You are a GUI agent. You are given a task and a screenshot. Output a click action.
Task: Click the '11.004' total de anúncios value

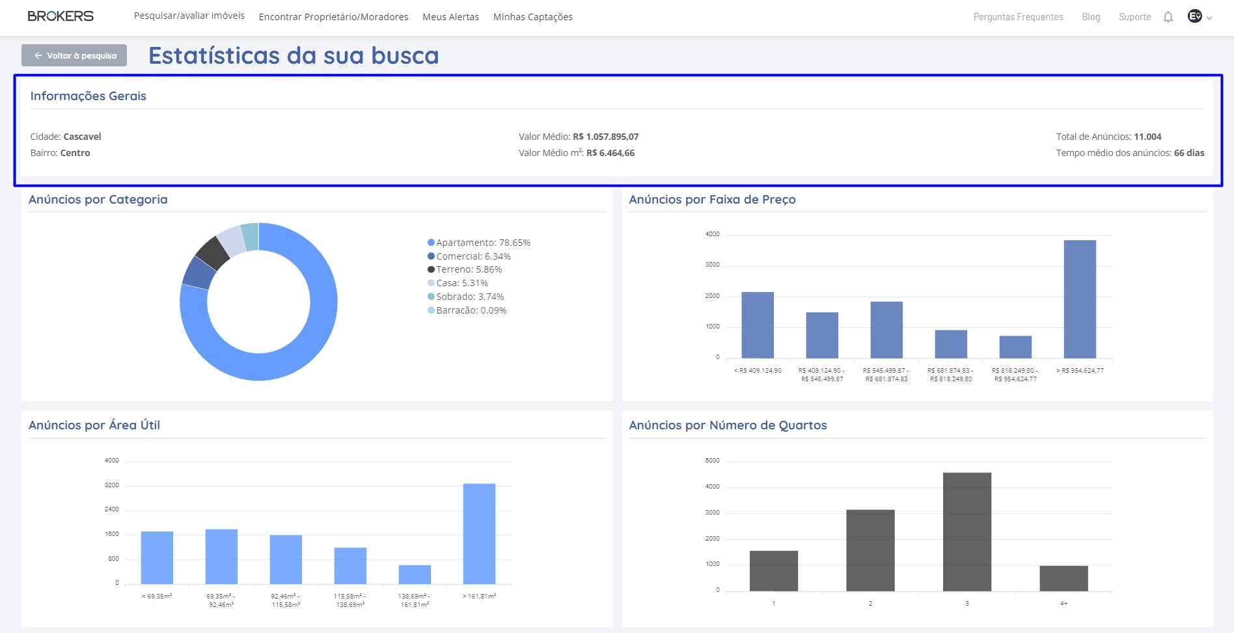pyautogui.click(x=1147, y=137)
